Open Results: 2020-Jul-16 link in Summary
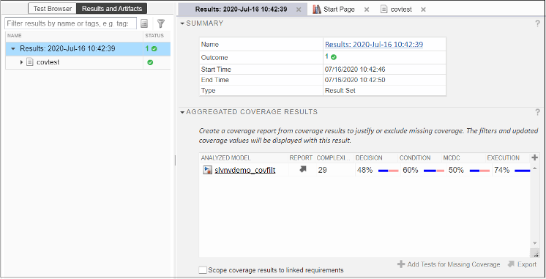The image size is (546, 279). point(374,44)
